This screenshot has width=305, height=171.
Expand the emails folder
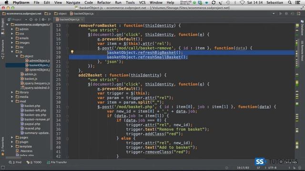tap(12, 38)
